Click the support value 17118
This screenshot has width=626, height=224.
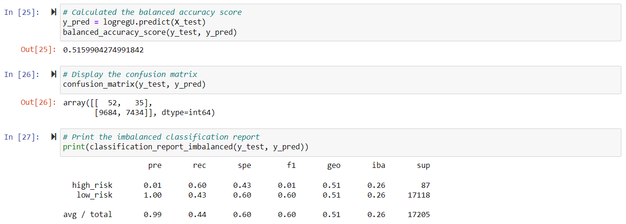pyautogui.click(x=419, y=195)
